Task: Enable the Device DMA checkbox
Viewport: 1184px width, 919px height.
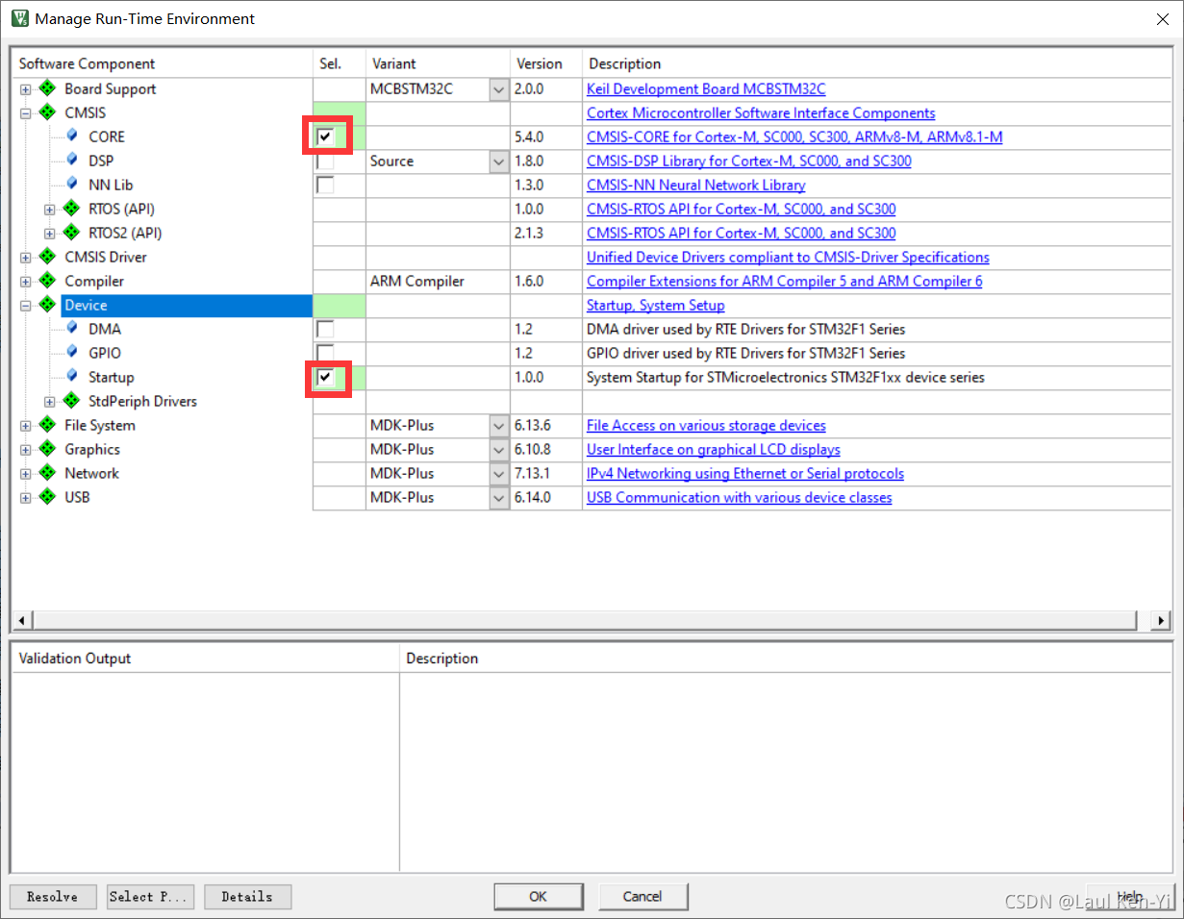Action: (326, 329)
